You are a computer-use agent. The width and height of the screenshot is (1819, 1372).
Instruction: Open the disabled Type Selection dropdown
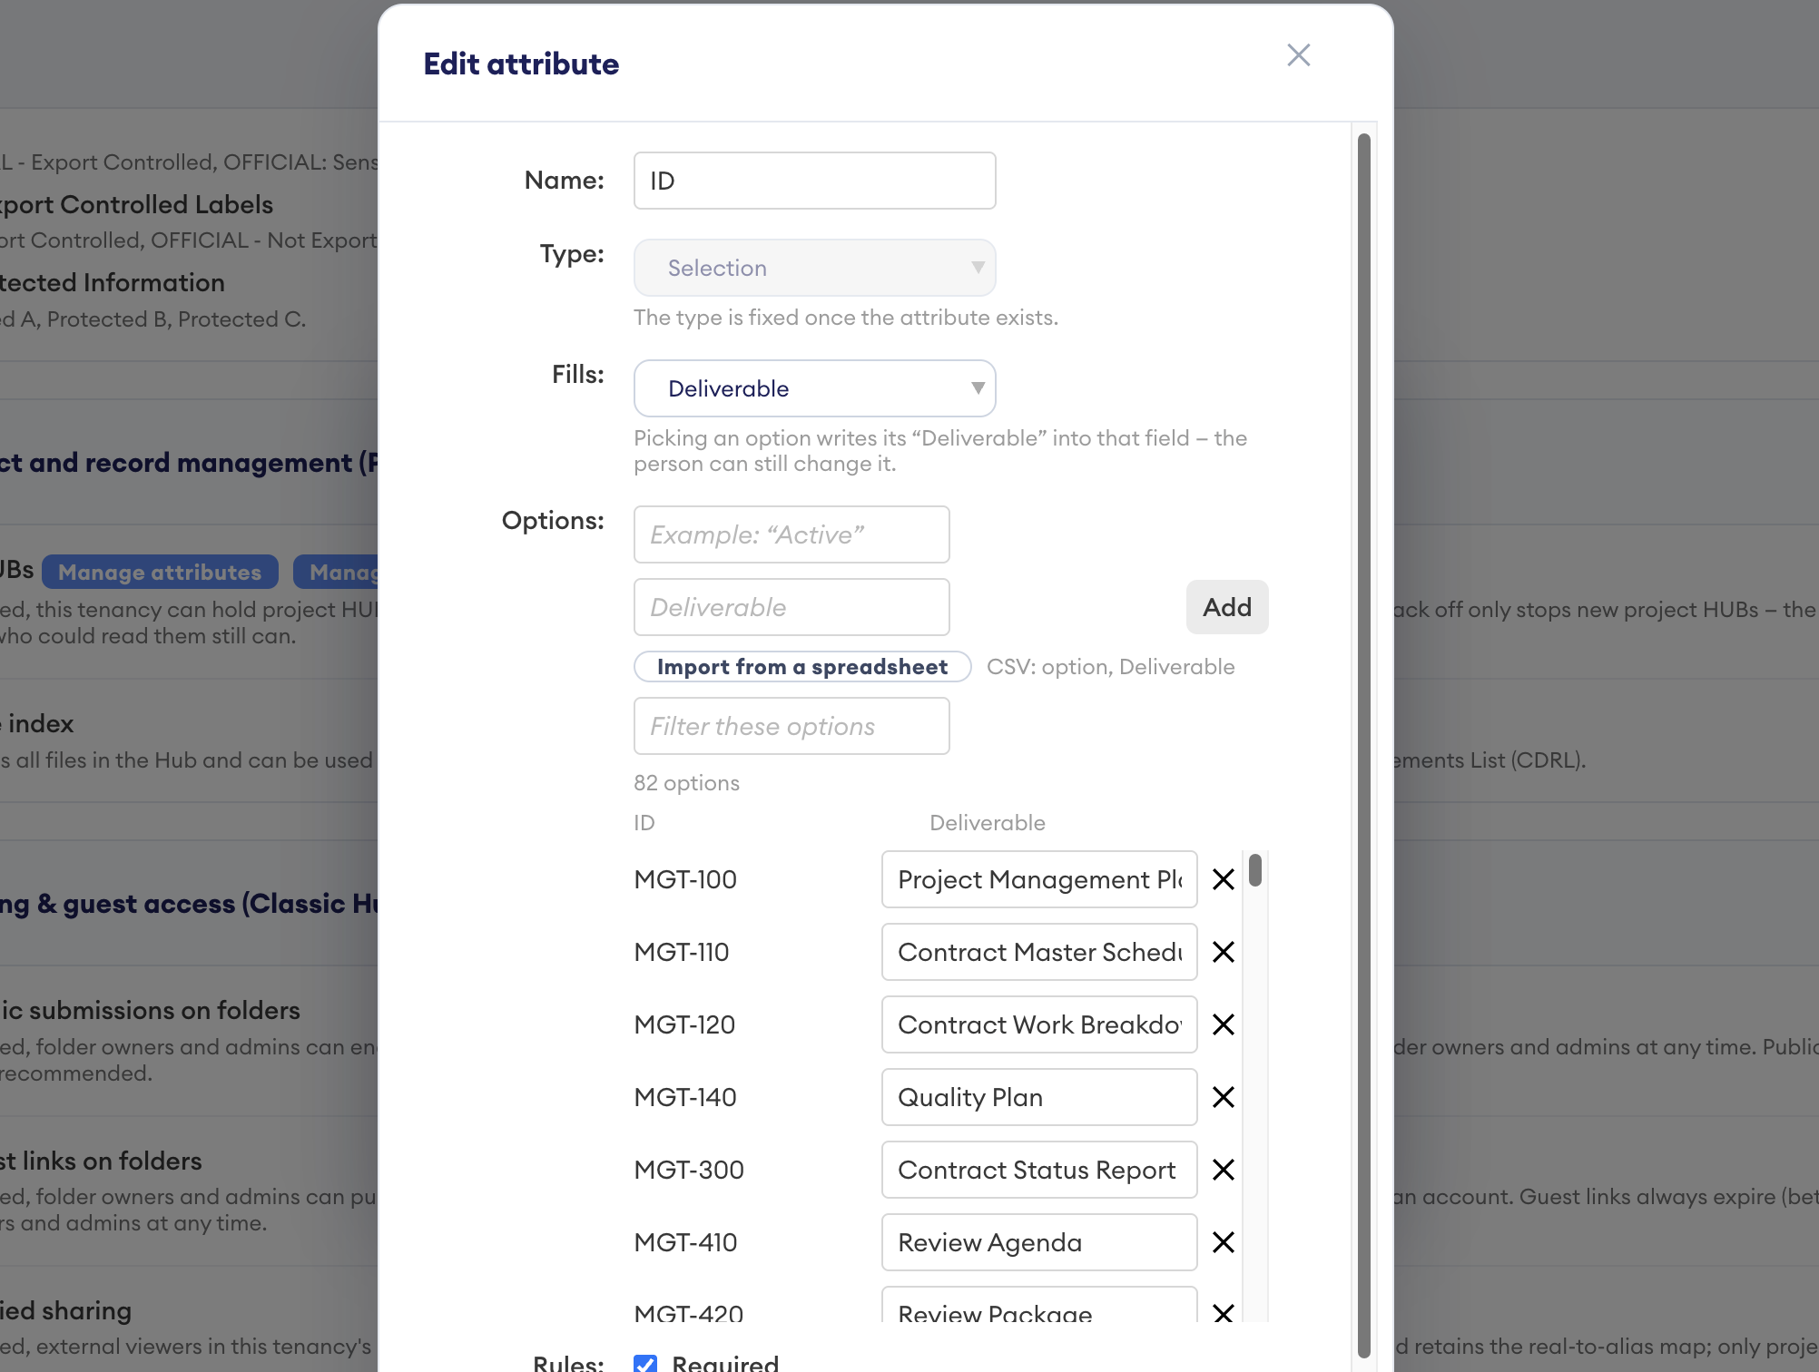tap(814, 268)
